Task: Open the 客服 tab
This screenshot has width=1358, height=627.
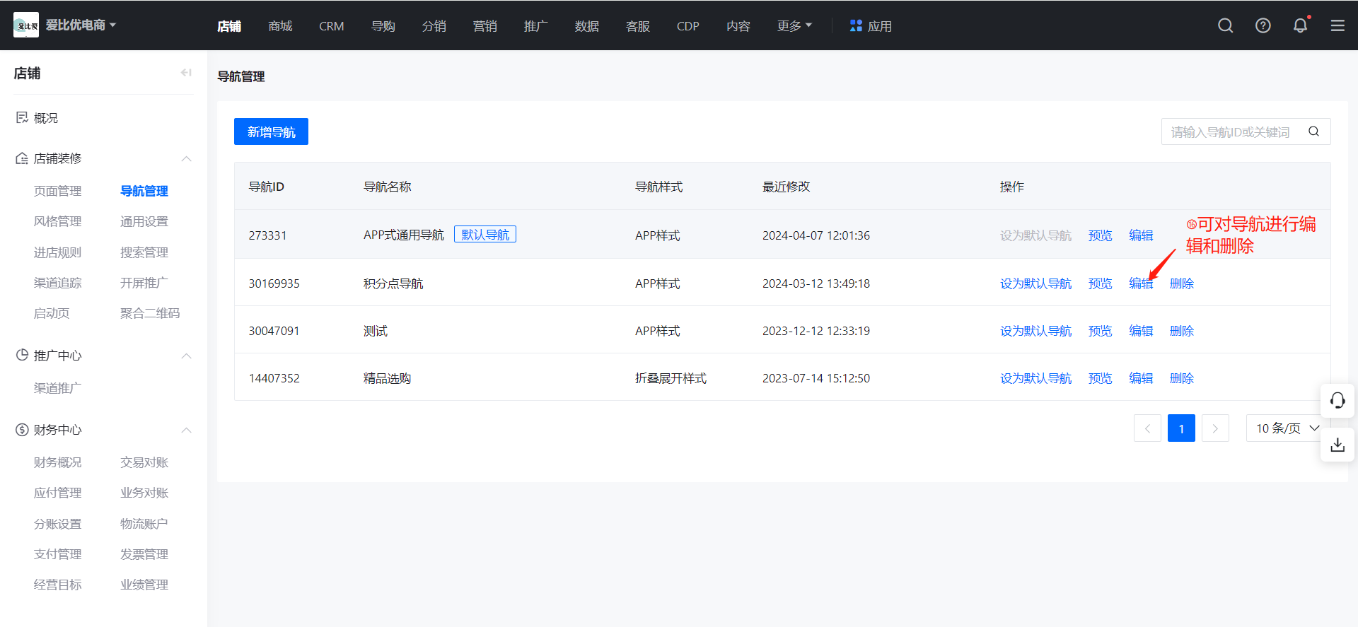Action: point(637,26)
